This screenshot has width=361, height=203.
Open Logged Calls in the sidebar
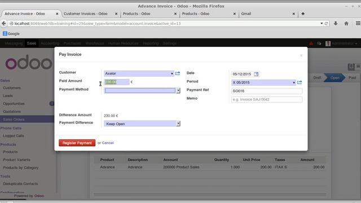click(14, 136)
